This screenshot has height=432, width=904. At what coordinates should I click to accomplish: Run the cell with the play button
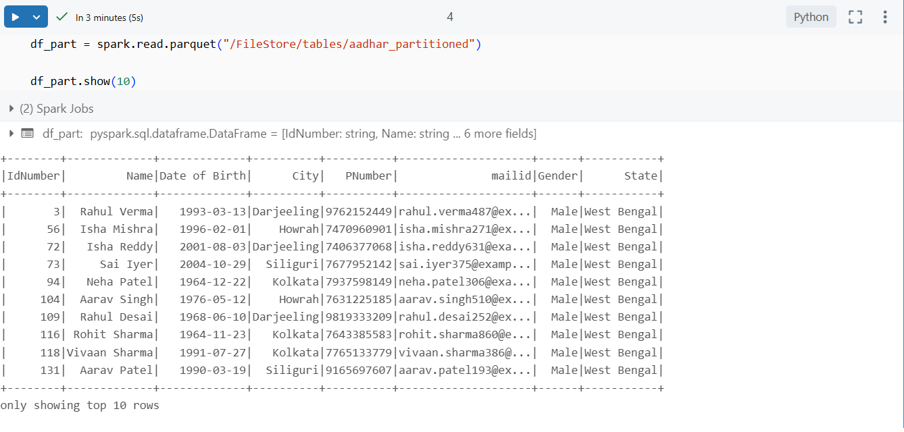tap(16, 16)
